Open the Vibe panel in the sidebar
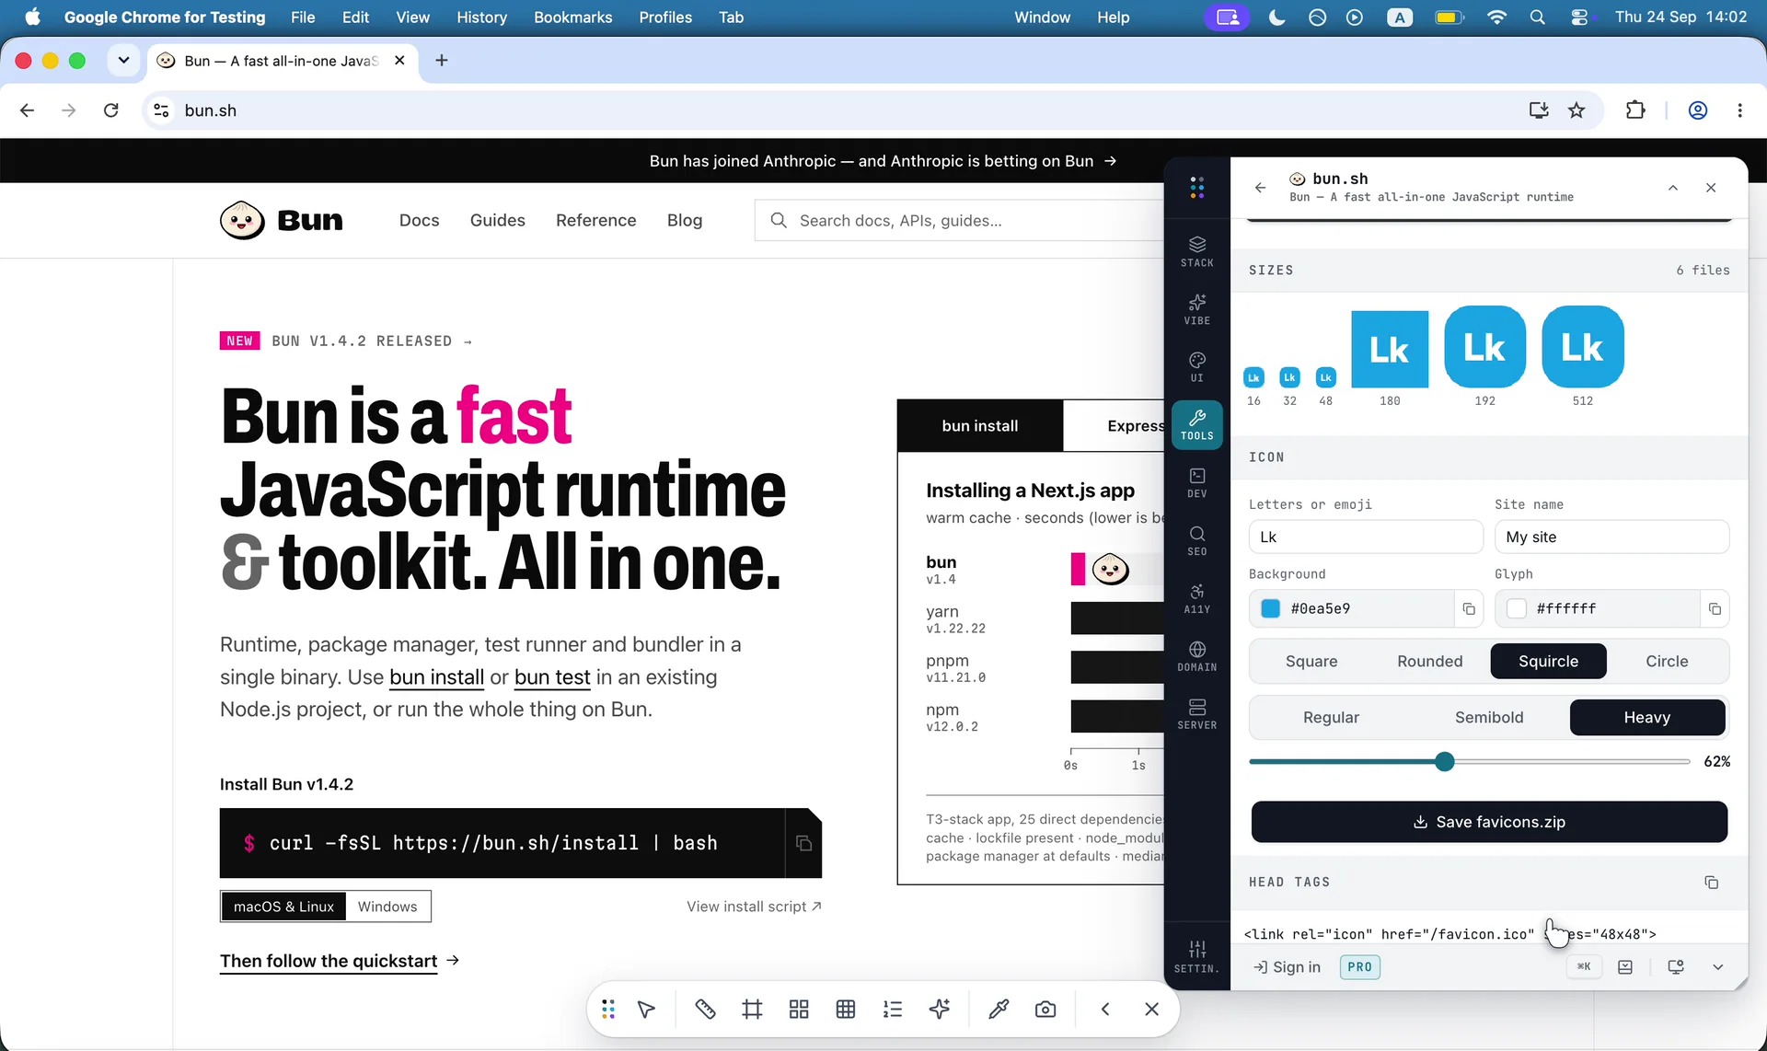 [1196, 309]
